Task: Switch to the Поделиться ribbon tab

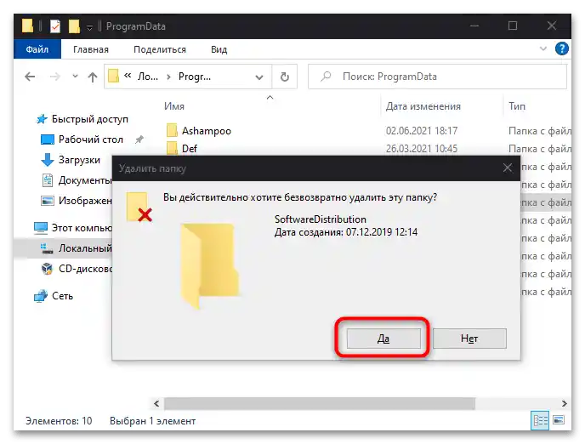Action: click(x=160, y=49)
